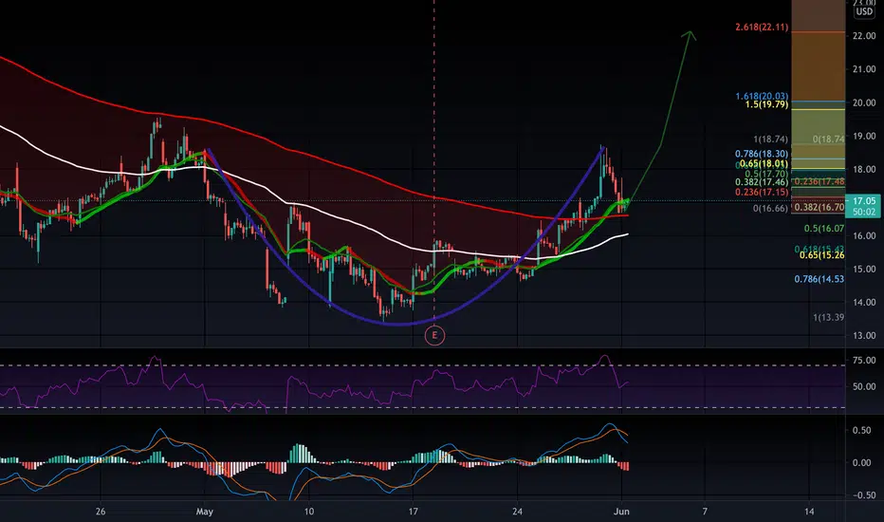Screen dimensions: 884x522
Task: Select the 0.5(16.07) Fibonacci level label
Action: pos(823,229)
